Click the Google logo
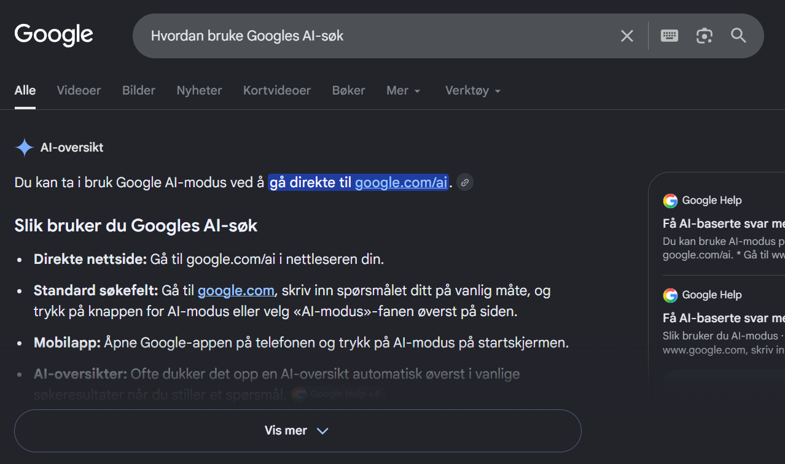Image resolution: width=785 pixels, height=464 pixels. [x=54, y=35]
